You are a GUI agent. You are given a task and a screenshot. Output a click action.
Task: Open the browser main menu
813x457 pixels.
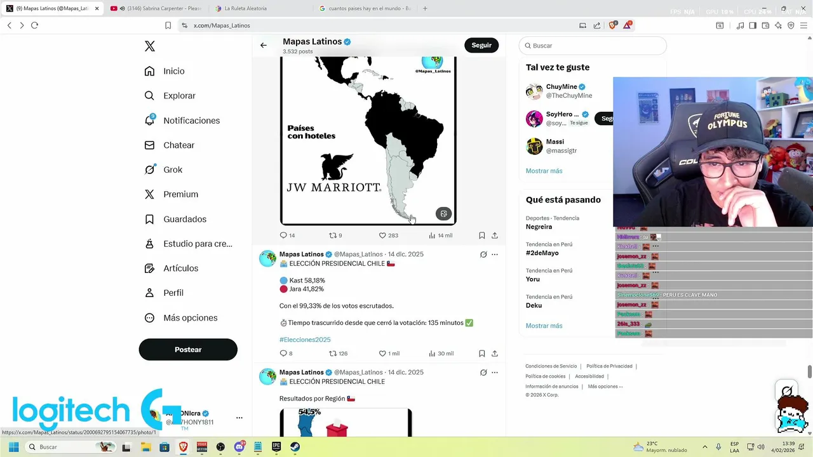(x=803, y=25)
